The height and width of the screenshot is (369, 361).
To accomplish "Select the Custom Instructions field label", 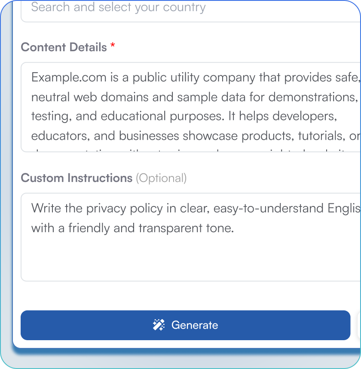I will click(x=76, y=178).
